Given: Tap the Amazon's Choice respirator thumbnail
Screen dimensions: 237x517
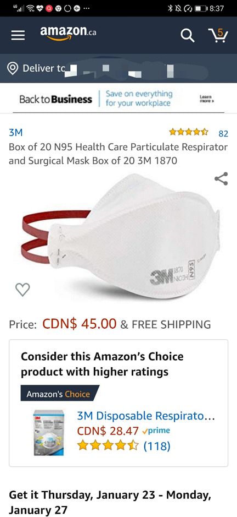Looking at the screenshot, I should pos(49,433).
